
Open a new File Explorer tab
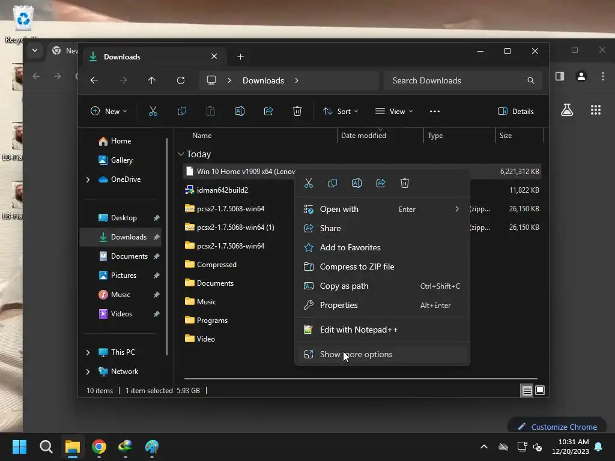point(240,57)
